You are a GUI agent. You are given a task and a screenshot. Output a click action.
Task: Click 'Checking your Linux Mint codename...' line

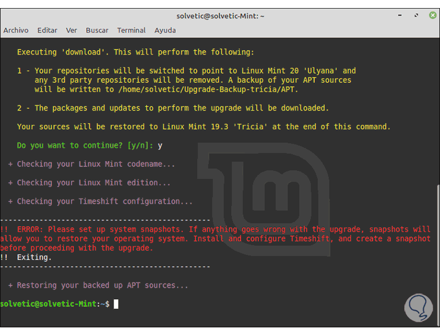92,164
